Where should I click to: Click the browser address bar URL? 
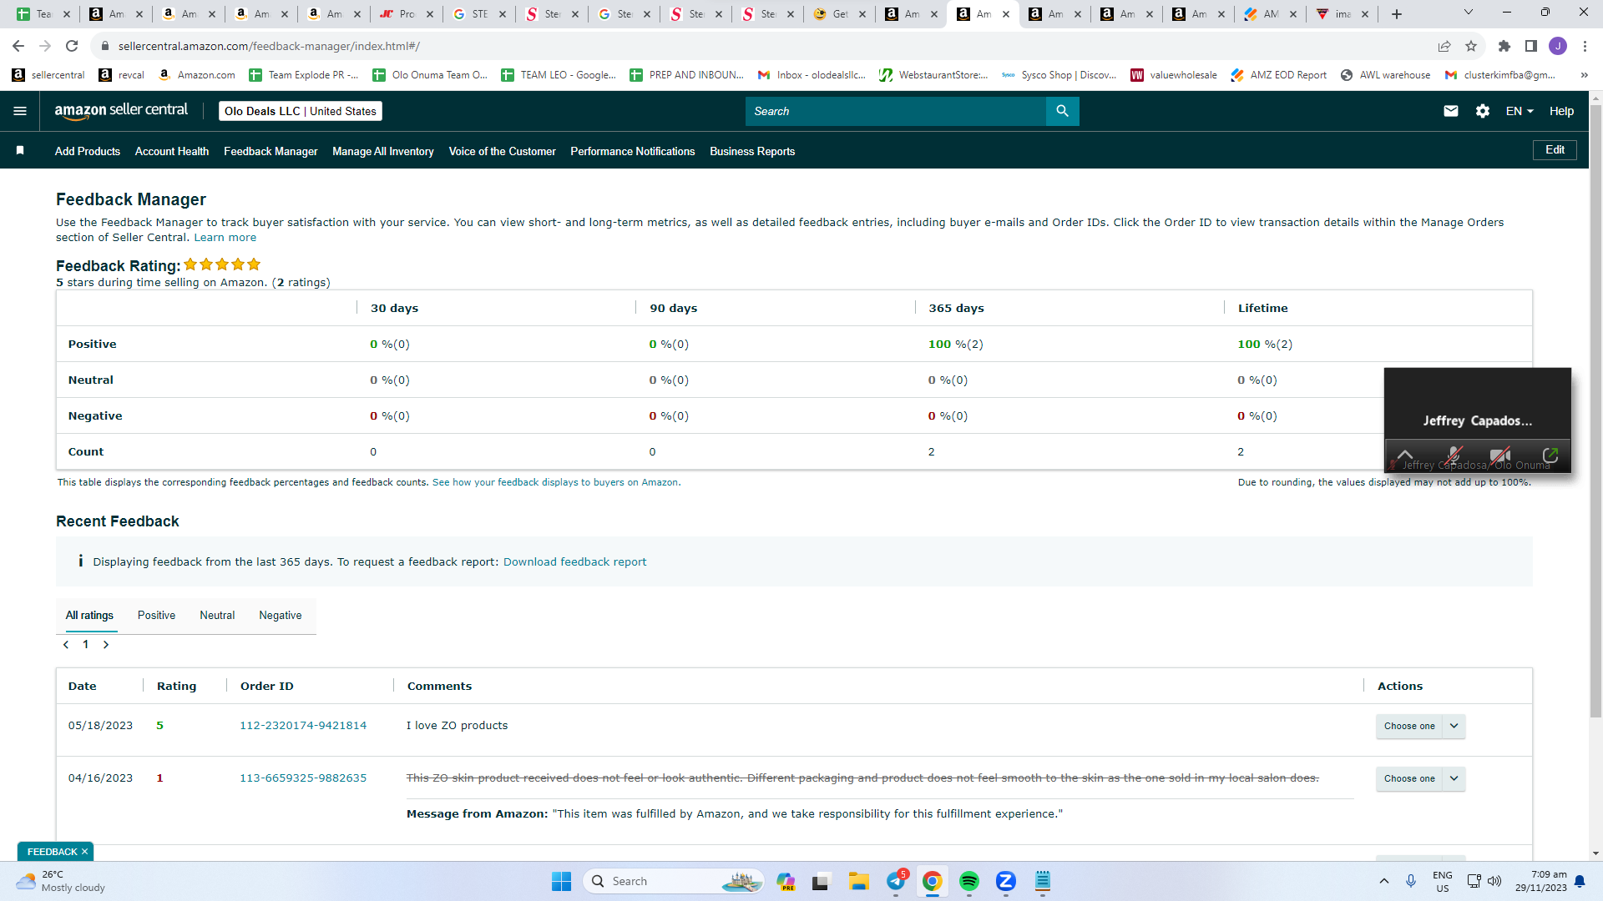(x=269, y=46)
